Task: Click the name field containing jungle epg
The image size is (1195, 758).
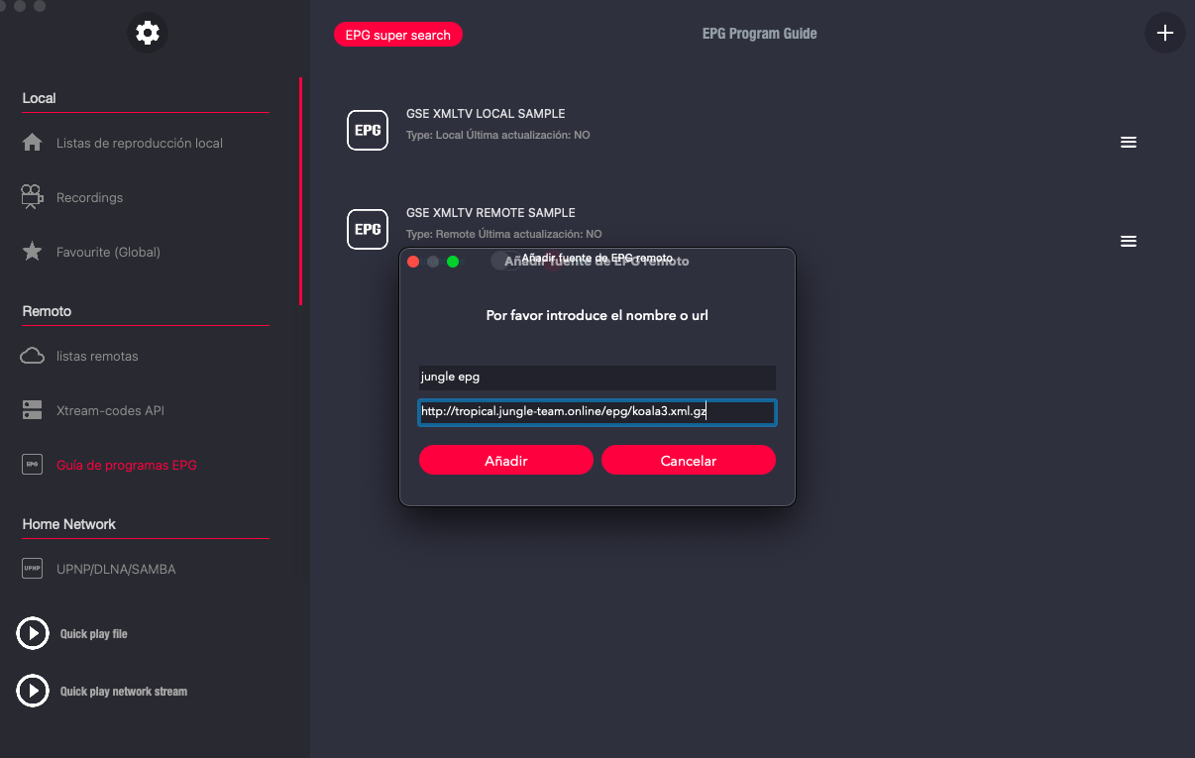Action: pos(597,378)
